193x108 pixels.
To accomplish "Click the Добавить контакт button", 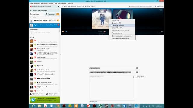I will click(x=37, y=94).
